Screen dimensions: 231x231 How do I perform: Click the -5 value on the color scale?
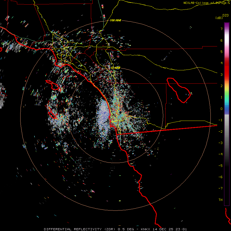[x=220, y=166]
